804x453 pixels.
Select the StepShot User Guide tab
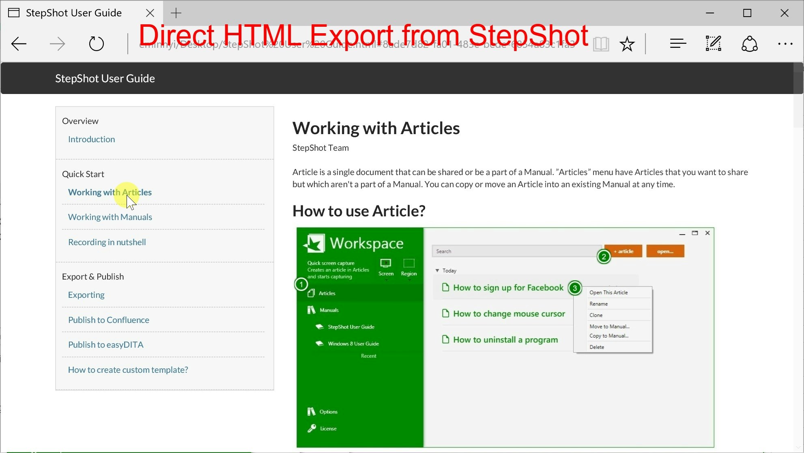[74, 13]
